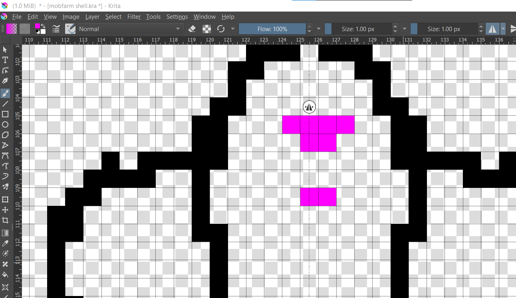Toggle preserve alpha checkerboard button
The width and height of the screenshot is (516, 298).
pos(206,29)
